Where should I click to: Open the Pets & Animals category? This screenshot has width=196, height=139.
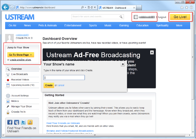point(48,26)
